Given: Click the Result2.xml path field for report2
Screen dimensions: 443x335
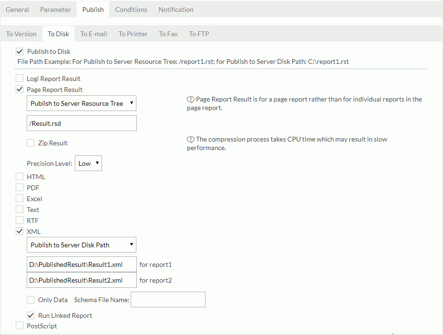Looking at the screenshot, I should 82,280.
